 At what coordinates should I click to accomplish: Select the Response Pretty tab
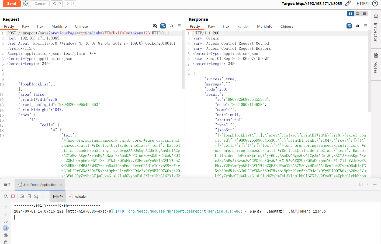tap(195, 26)
